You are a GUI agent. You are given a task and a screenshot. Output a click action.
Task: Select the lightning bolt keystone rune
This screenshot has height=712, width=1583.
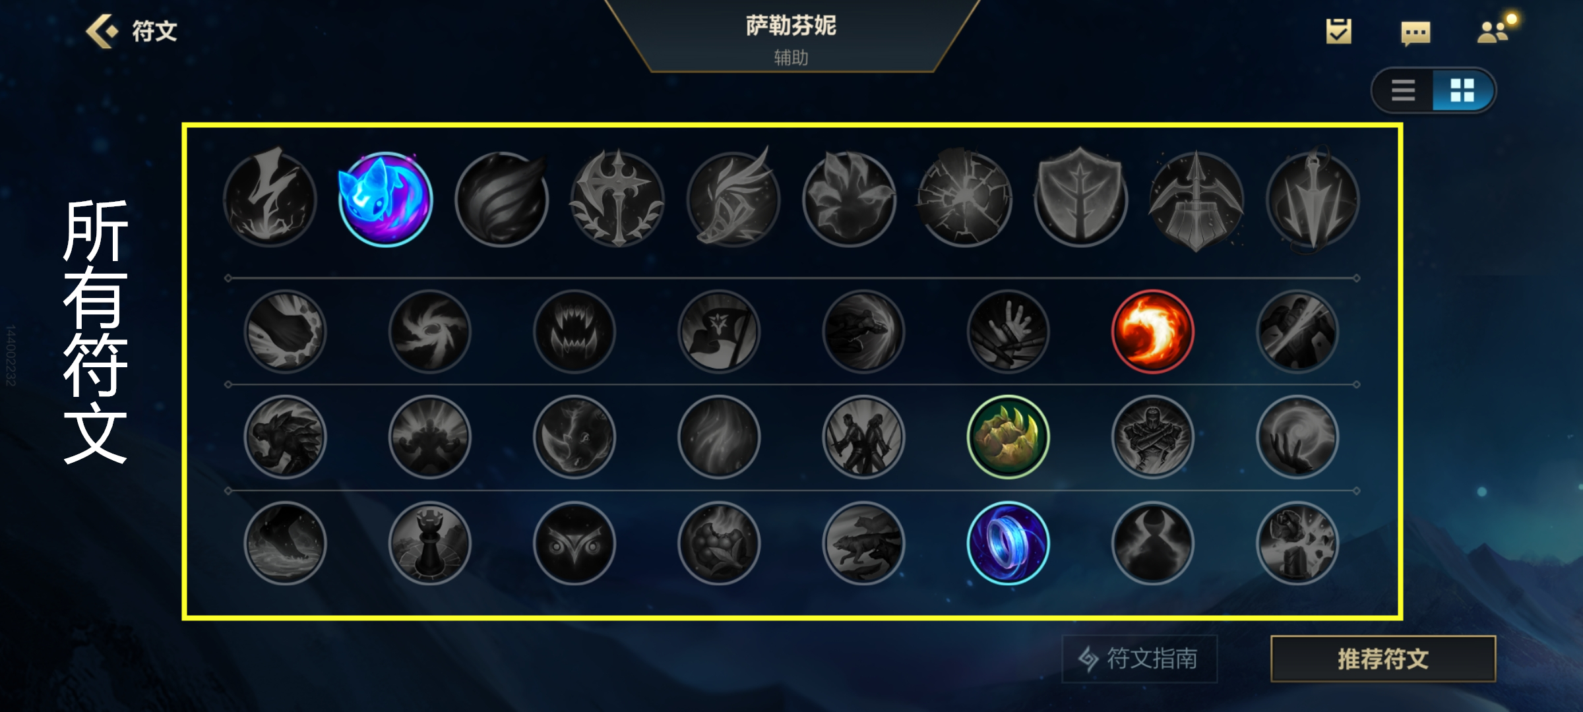tap(270, 199)
